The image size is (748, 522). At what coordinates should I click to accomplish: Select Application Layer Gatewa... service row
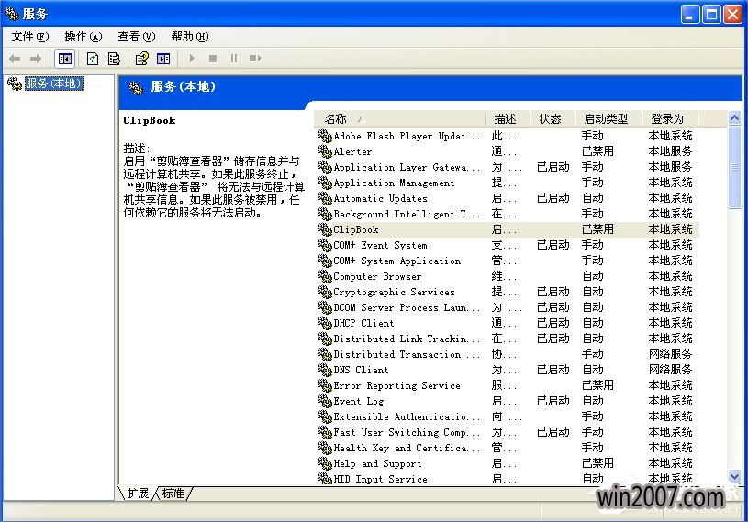[508, 167]
